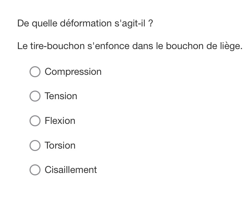Click the question mark after 's'agit-il'
The image size is (249, 221).
150,24
